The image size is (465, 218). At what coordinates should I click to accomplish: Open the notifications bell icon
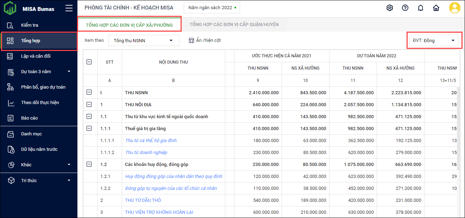(x=421, y=8)
